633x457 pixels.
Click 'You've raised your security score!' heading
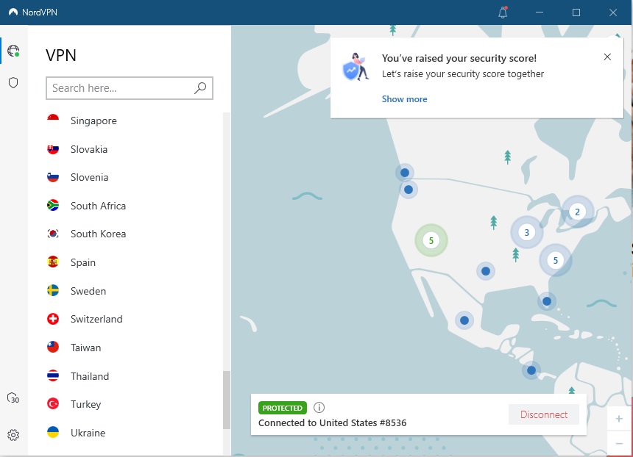(459, 59)
